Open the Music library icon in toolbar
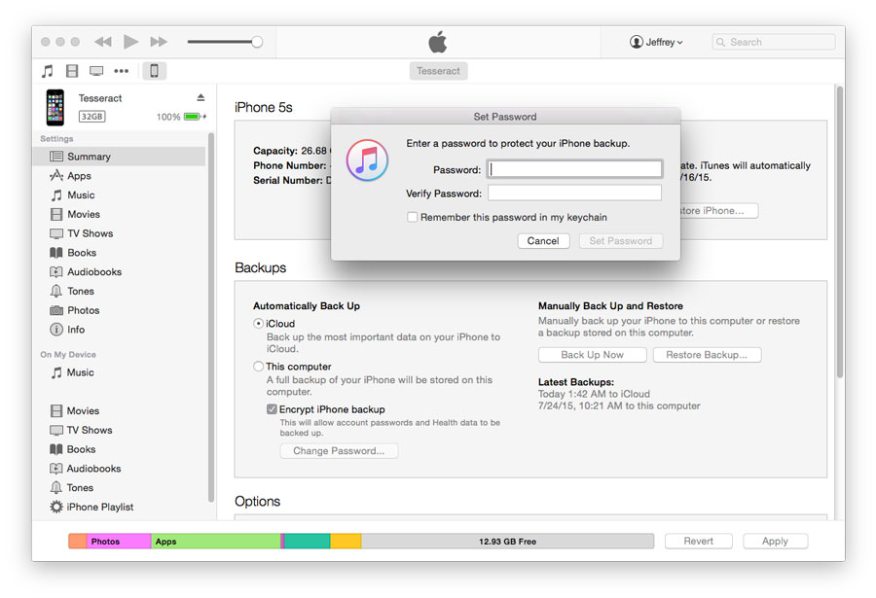 pyautogui.click(x=48, y=71)
